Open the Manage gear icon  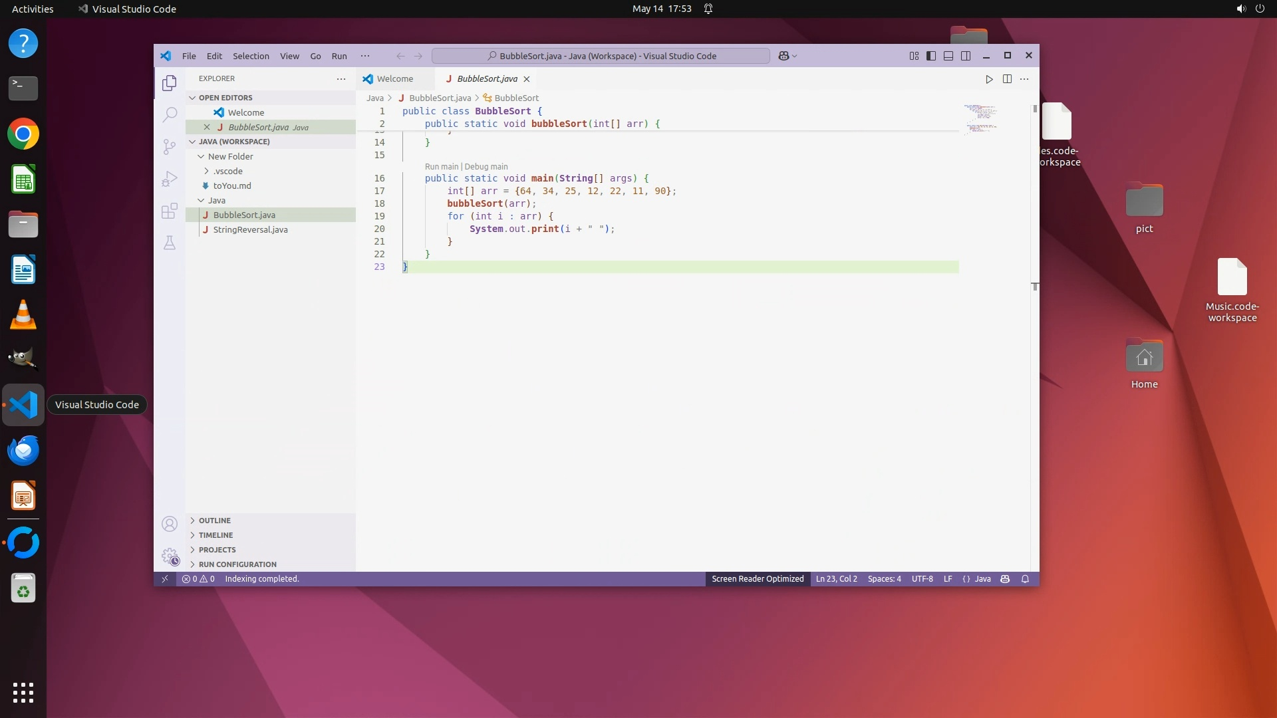tap(170, 556)
